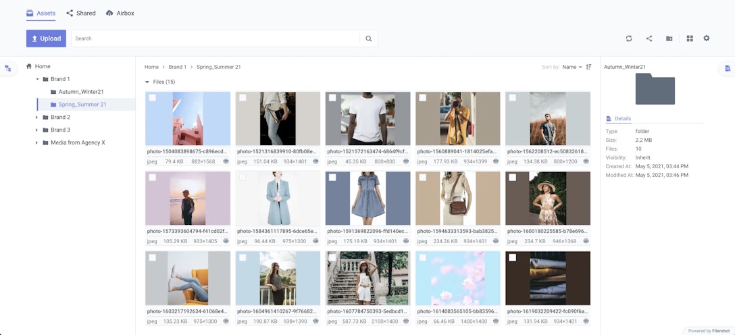
Task: Click the search magnifier icon
Action: pyautogui.click(x=369, y=38)
